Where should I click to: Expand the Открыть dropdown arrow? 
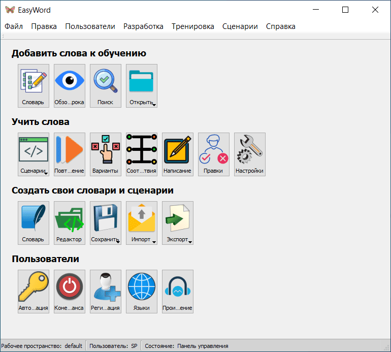click(154, 105)
